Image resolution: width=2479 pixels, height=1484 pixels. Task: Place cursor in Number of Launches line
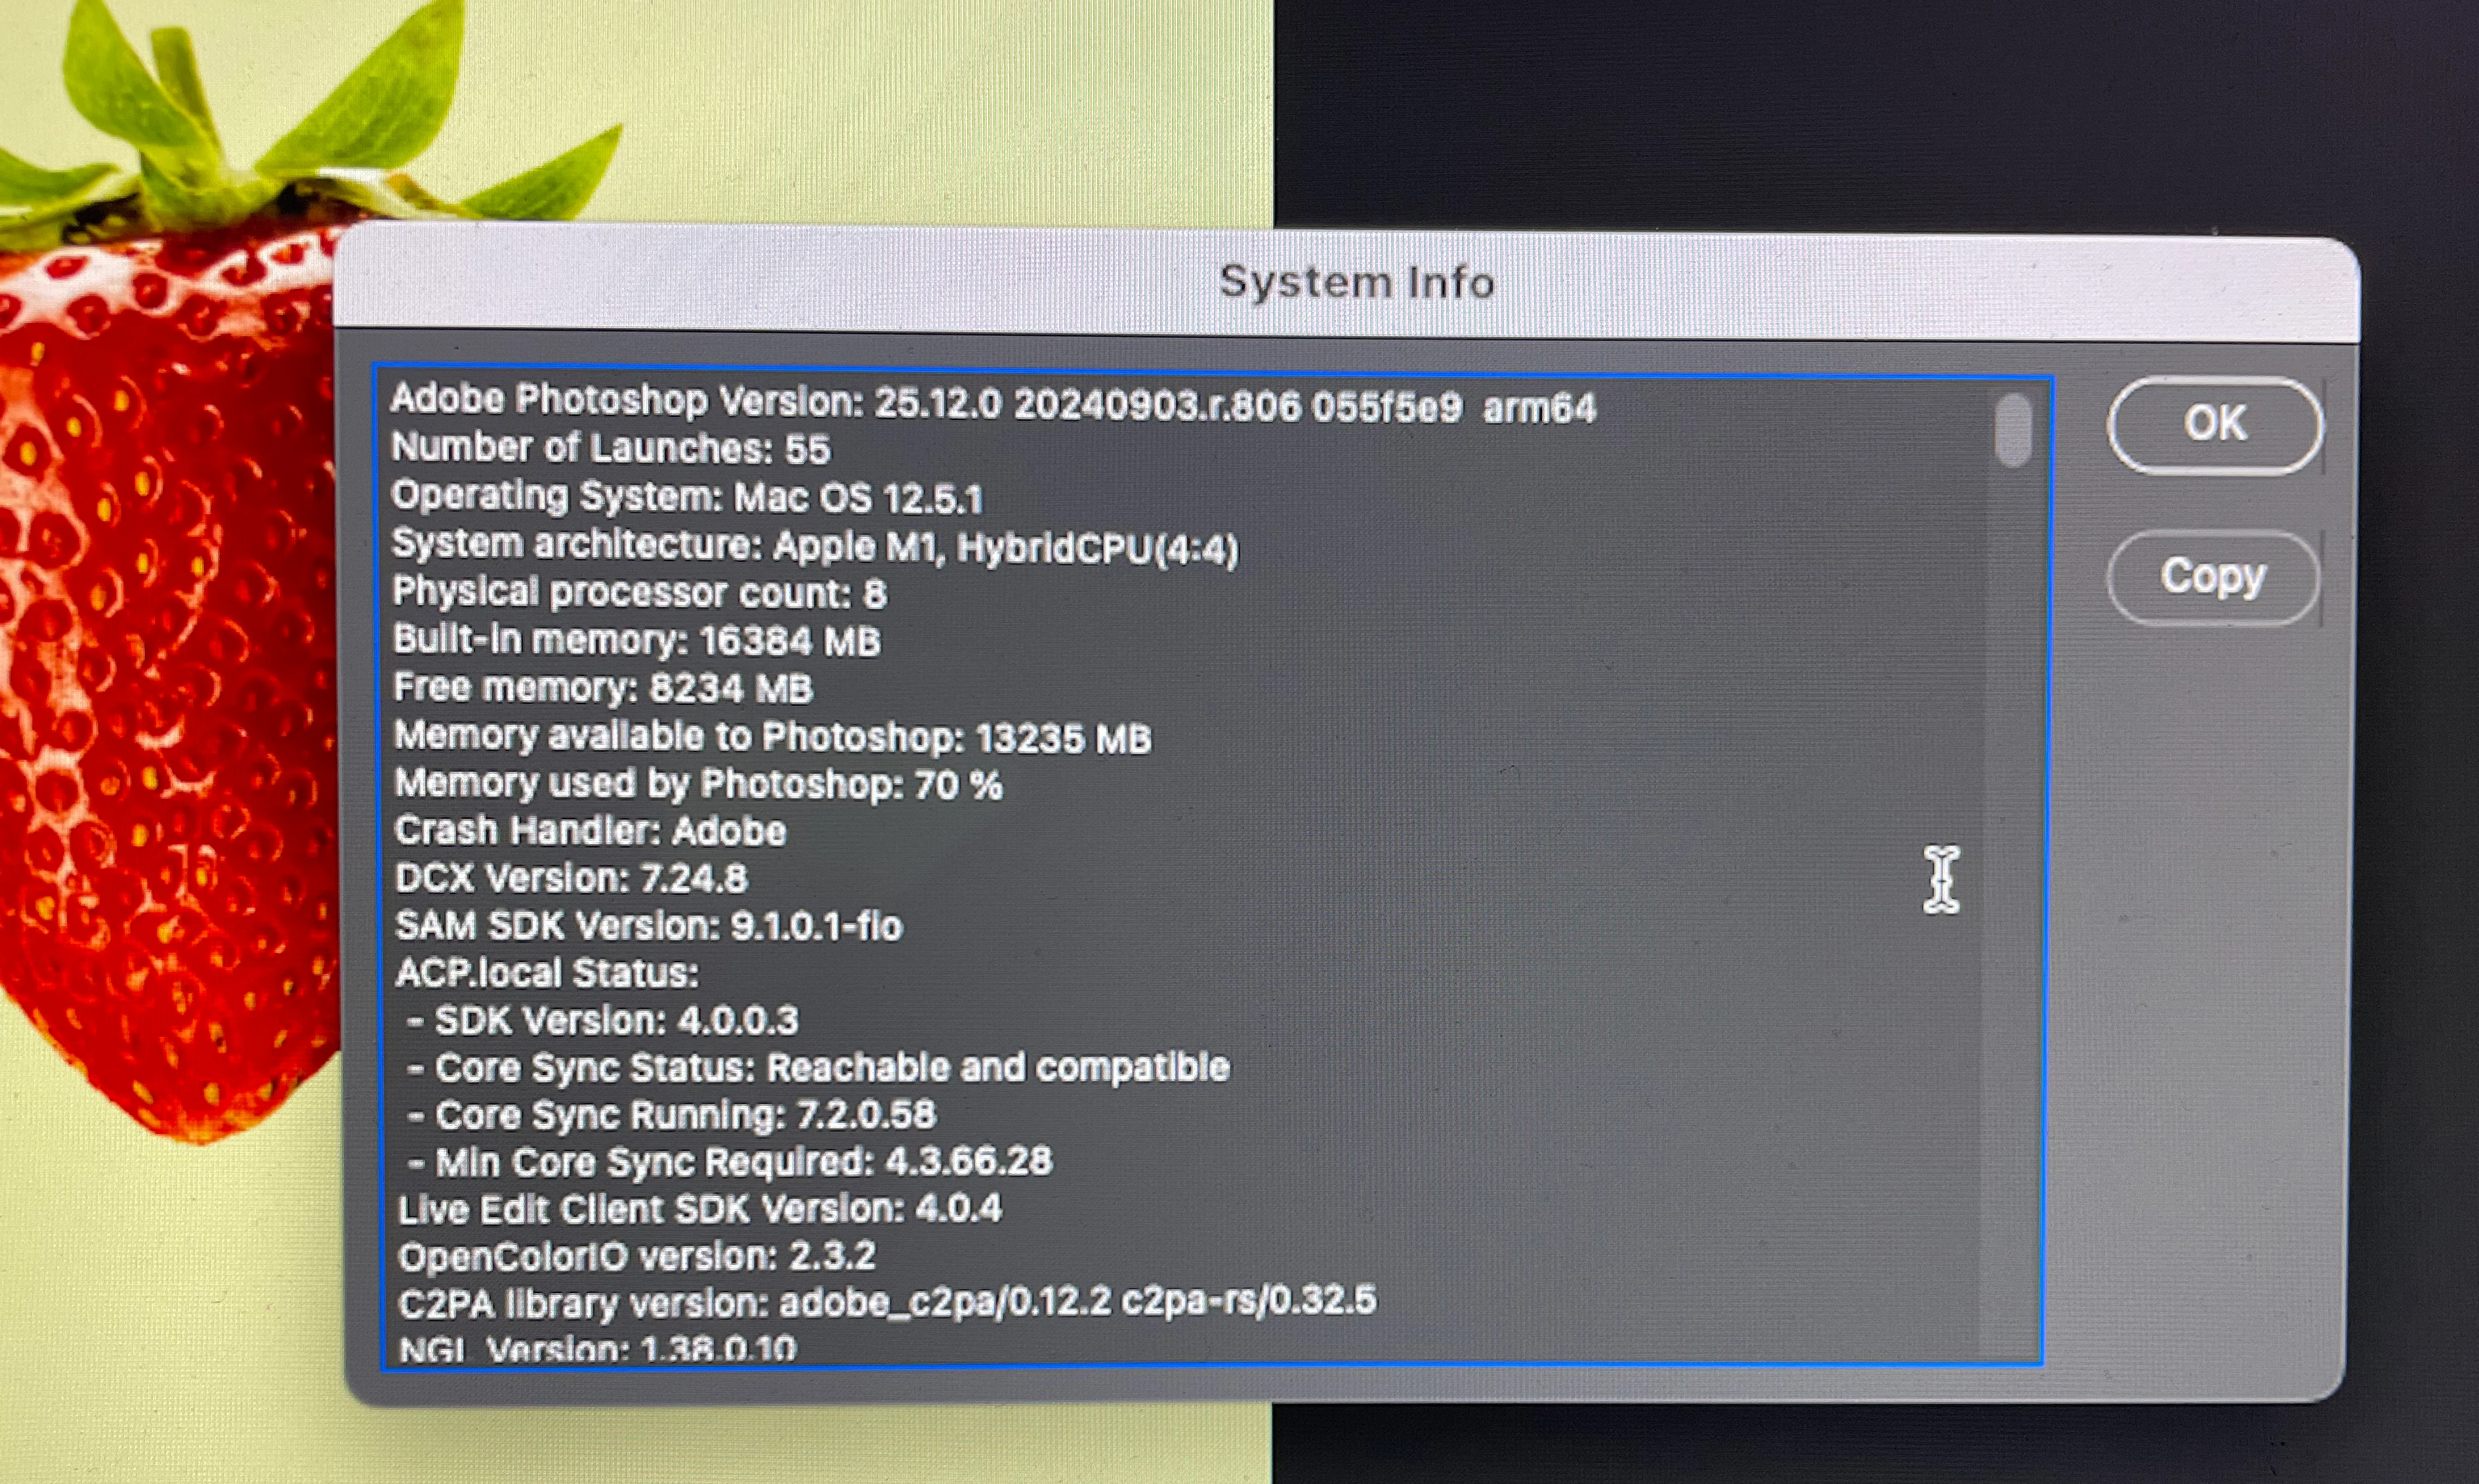(x=610, y=449)
